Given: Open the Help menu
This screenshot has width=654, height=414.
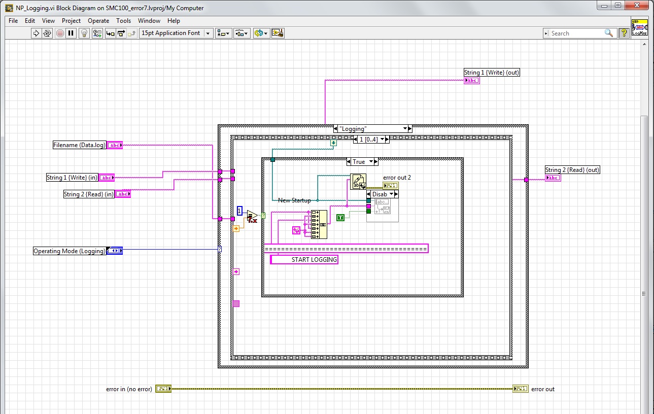Looking at the screenshot, I should point(174,21).
